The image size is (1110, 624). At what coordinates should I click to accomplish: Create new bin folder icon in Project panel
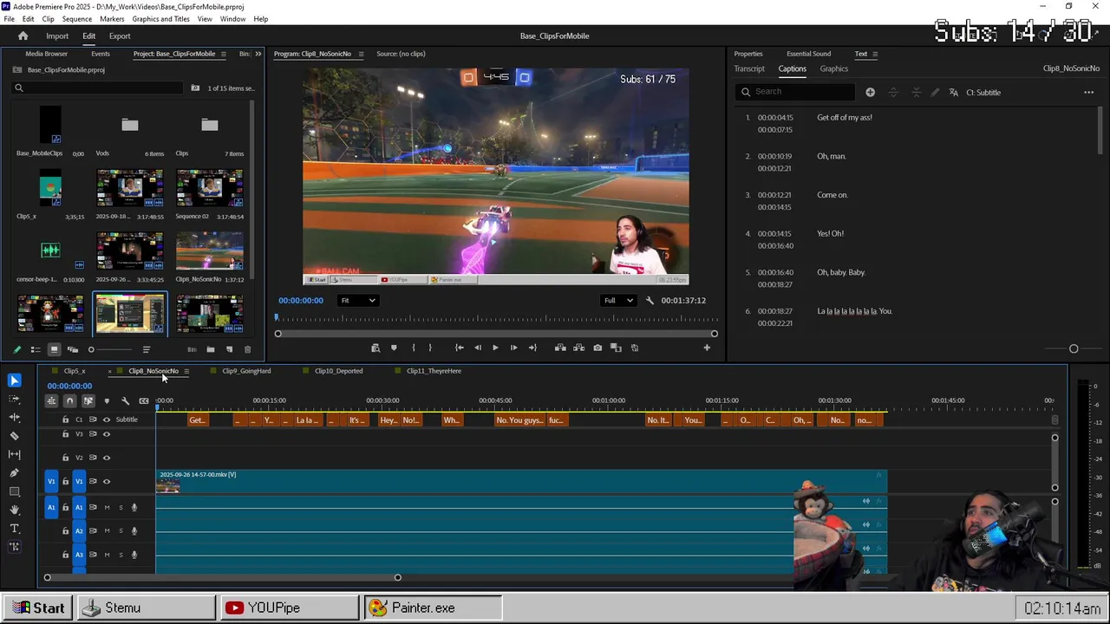211,349
